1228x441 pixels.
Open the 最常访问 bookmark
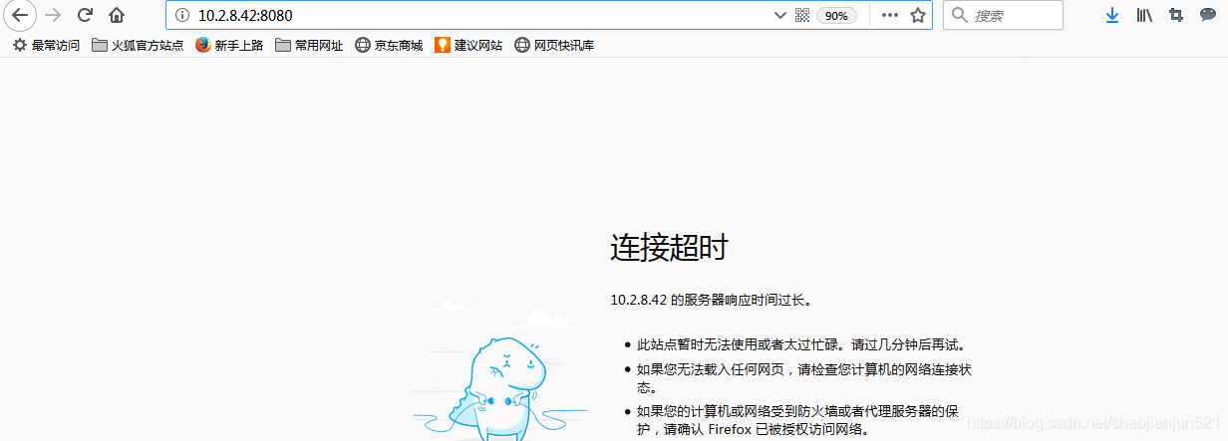click(x=46, y=45)
